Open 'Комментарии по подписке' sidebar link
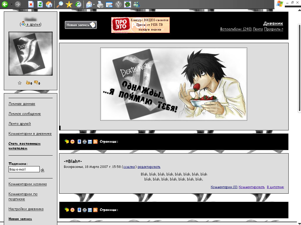Viewport: 301px width, 225px height. point(23,197)
